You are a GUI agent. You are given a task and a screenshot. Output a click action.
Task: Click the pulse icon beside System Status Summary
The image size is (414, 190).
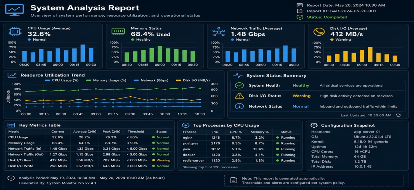(x=238, y=75)
